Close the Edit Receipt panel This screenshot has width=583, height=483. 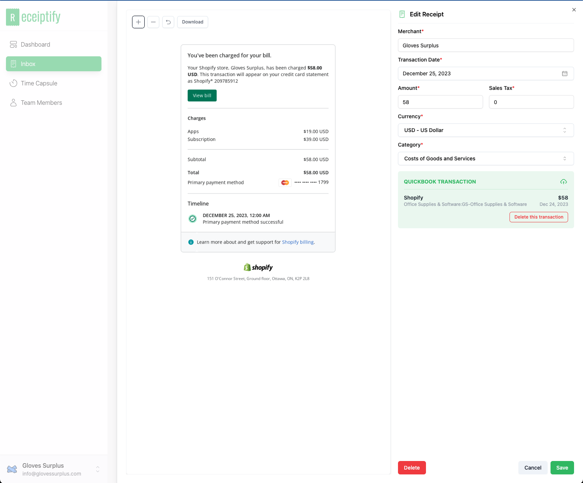pos(574,10)
